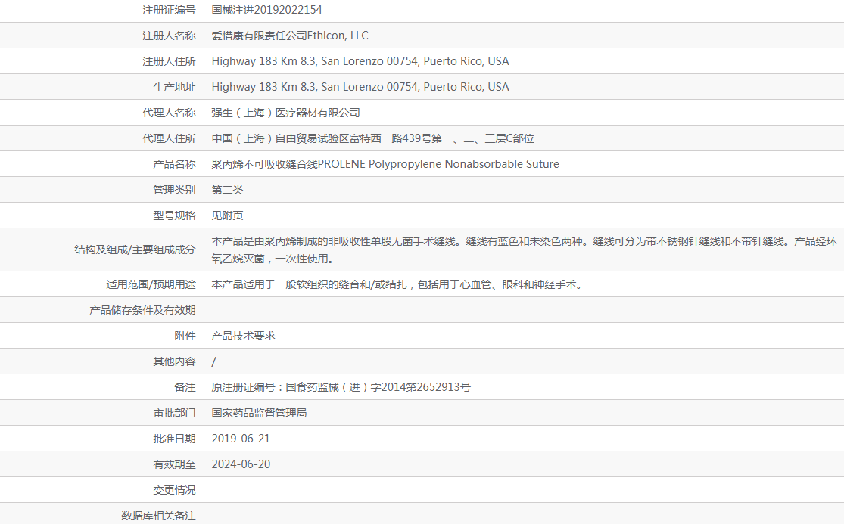Image resolution: width=844 pixels, height=524 pixels.
Task: Click the 数据库相关备注 row label
Action: (x=159, y=516)
